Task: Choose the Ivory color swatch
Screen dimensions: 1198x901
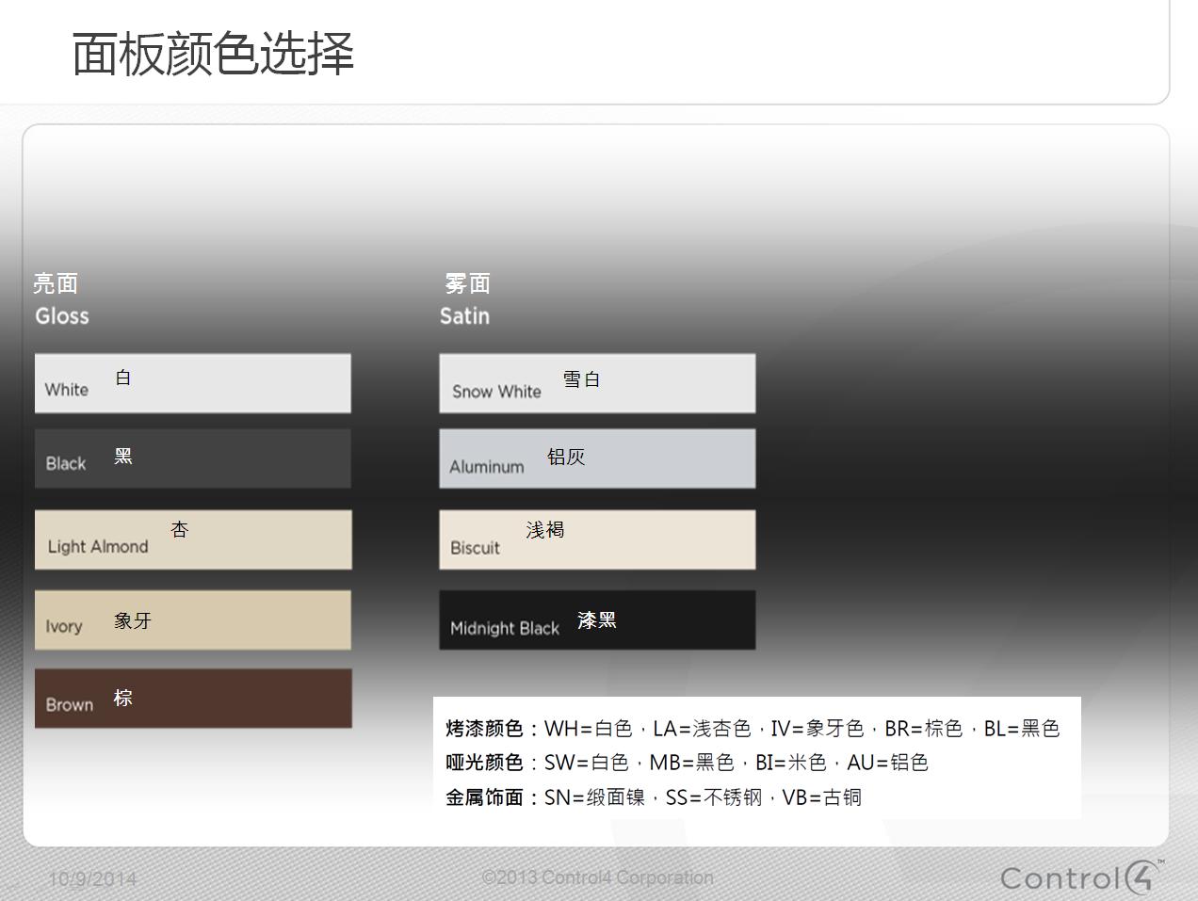Action: 193,619
